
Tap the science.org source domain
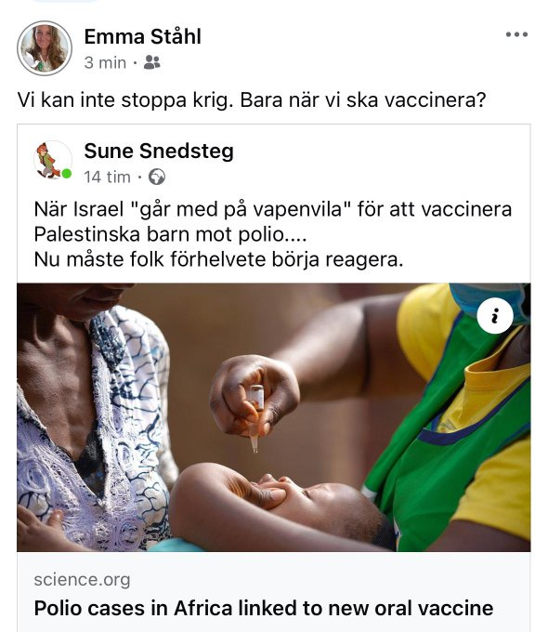[x=82, y=580]
